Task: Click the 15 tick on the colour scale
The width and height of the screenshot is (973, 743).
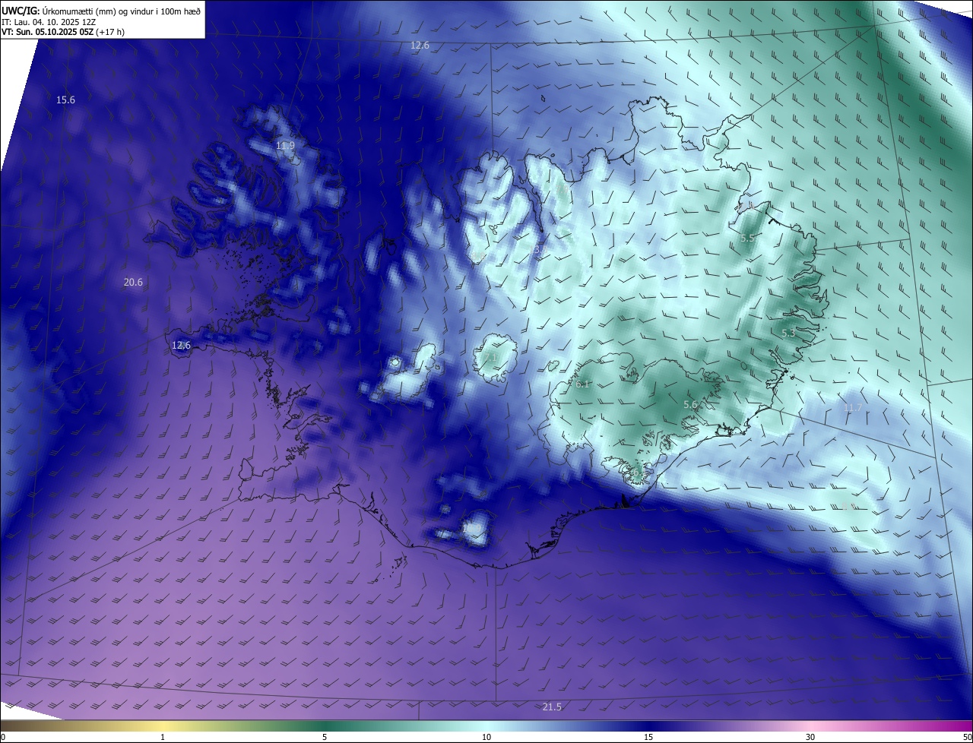Action: 648,737
